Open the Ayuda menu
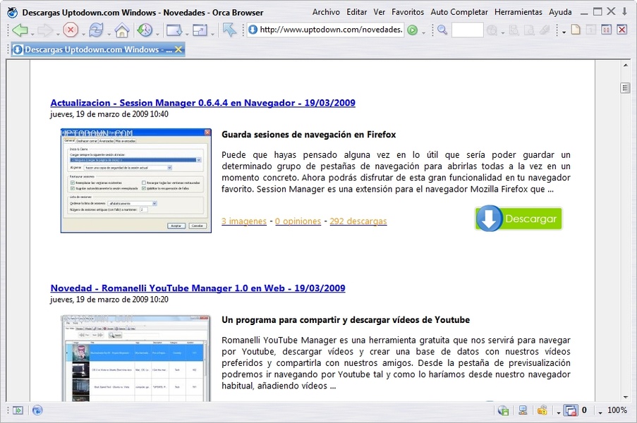Viewport: 637px width, 423px height. coord(560,12)
